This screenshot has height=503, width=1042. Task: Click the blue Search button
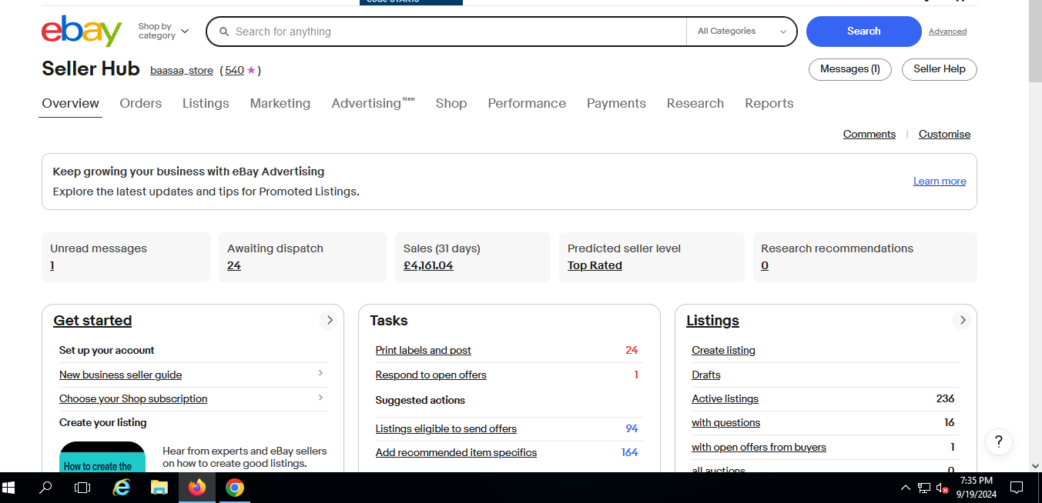click(x=863, y=32)
